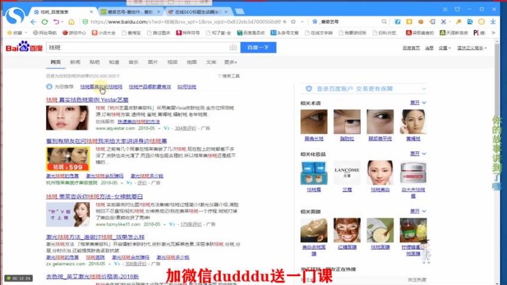Click the browser address bar URL

pos(186,21)
